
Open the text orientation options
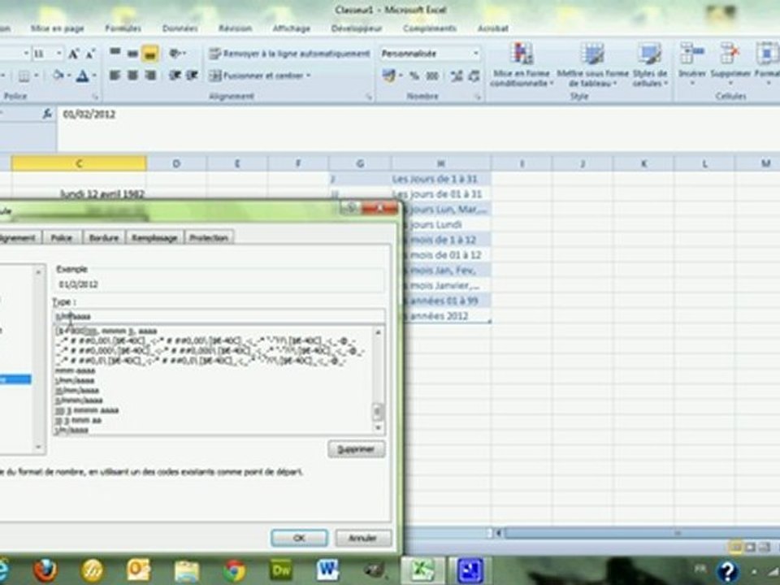click(178, 53)
